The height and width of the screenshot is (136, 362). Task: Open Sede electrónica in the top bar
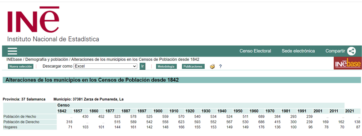[298, 51]
